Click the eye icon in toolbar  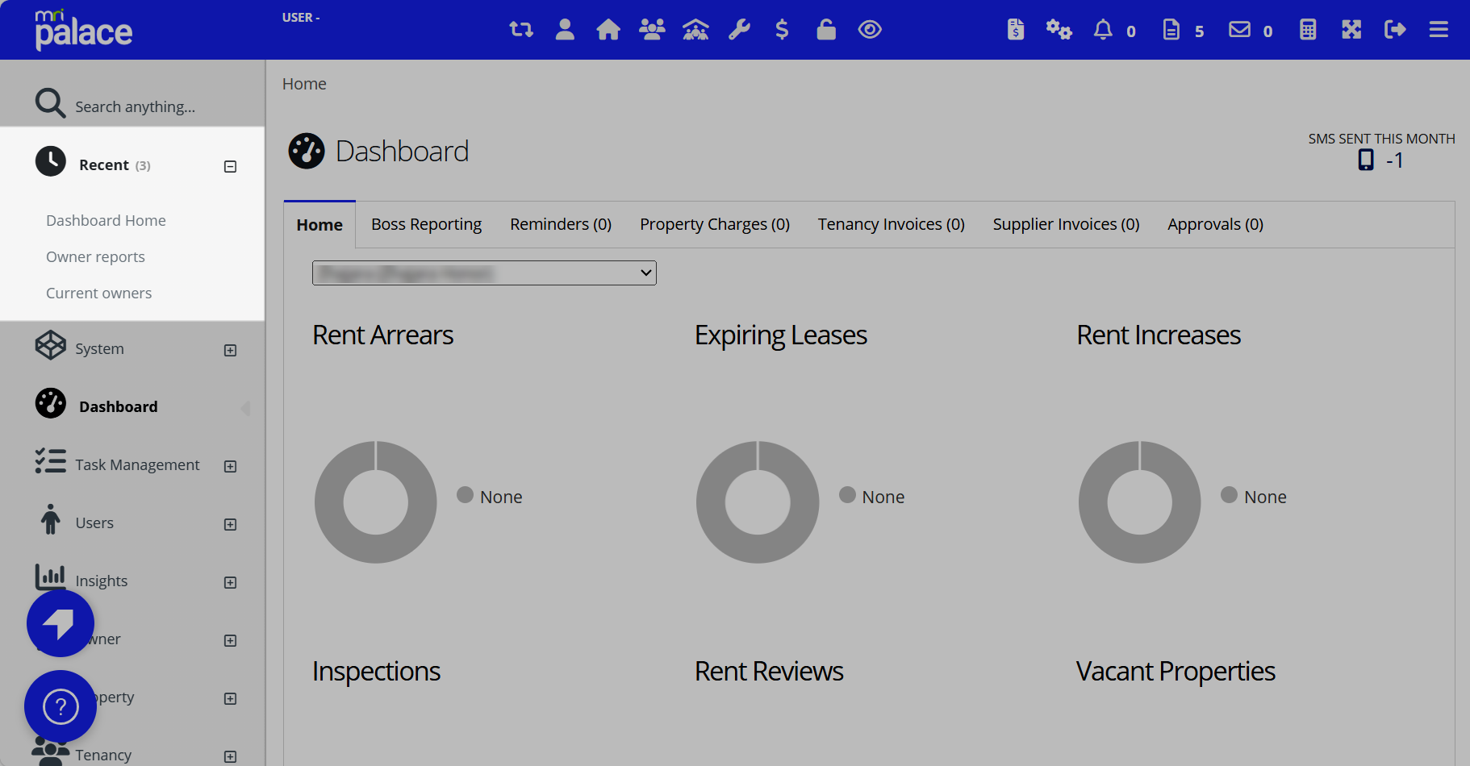click(870, 30)
